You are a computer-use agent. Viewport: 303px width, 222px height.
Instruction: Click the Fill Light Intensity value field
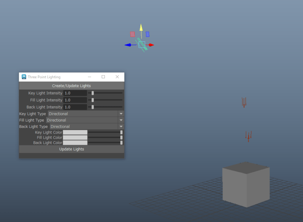tap(75, 100)
